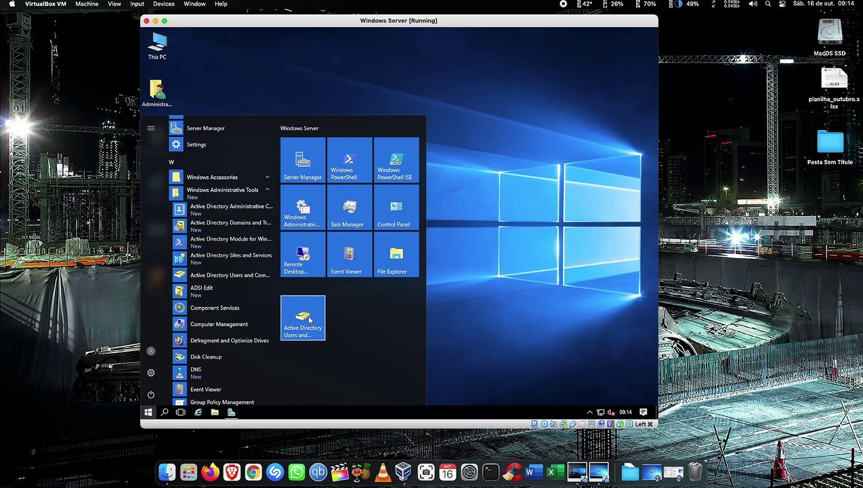Open VirtualBox Devices menu
The height and width of the screenshot is (488, 863).
pyautogui.click(x=164, y=4)
